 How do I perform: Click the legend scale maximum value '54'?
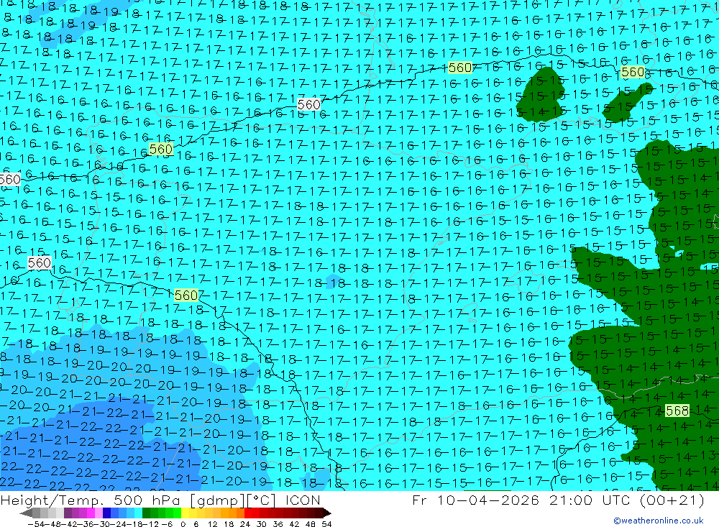pyautogui.click(x=326, y=524)
